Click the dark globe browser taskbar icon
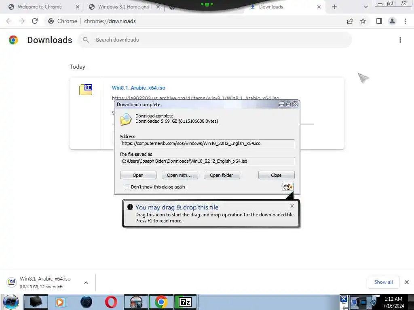 (x=86, y=302)
